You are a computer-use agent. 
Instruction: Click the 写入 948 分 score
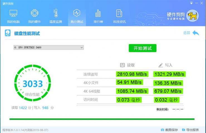tap(44, 108)
